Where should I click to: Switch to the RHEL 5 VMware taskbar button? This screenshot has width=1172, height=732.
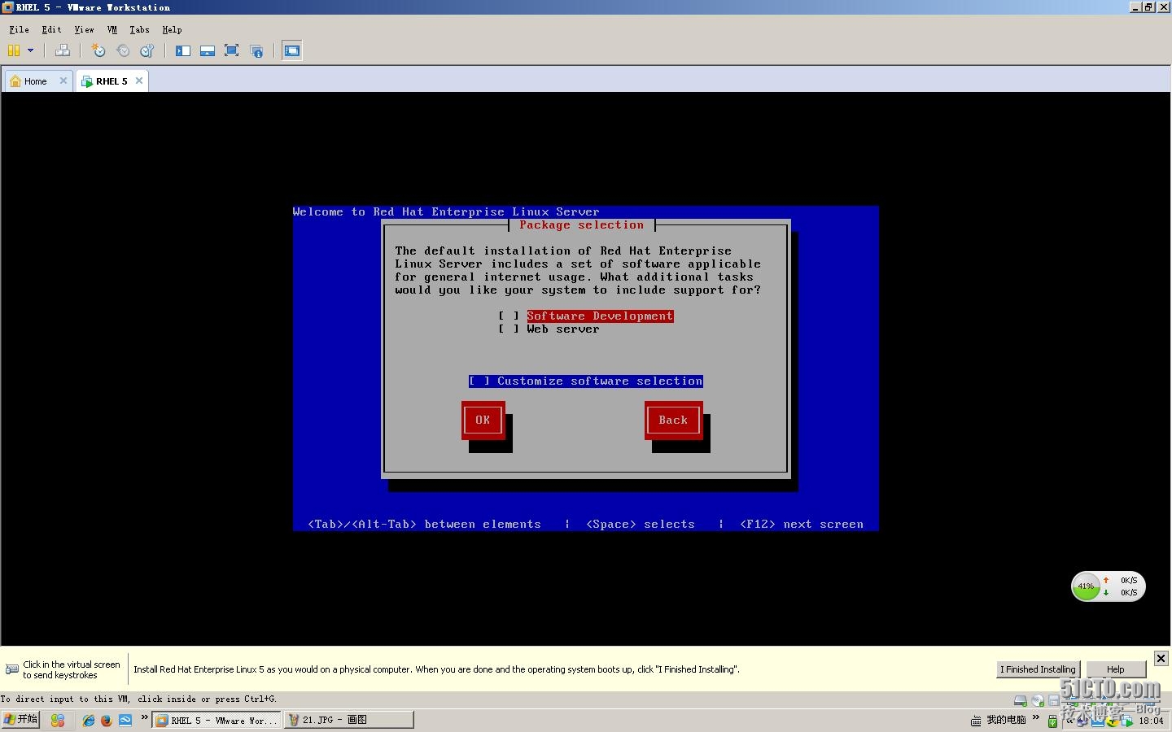[x=216, y=720]
